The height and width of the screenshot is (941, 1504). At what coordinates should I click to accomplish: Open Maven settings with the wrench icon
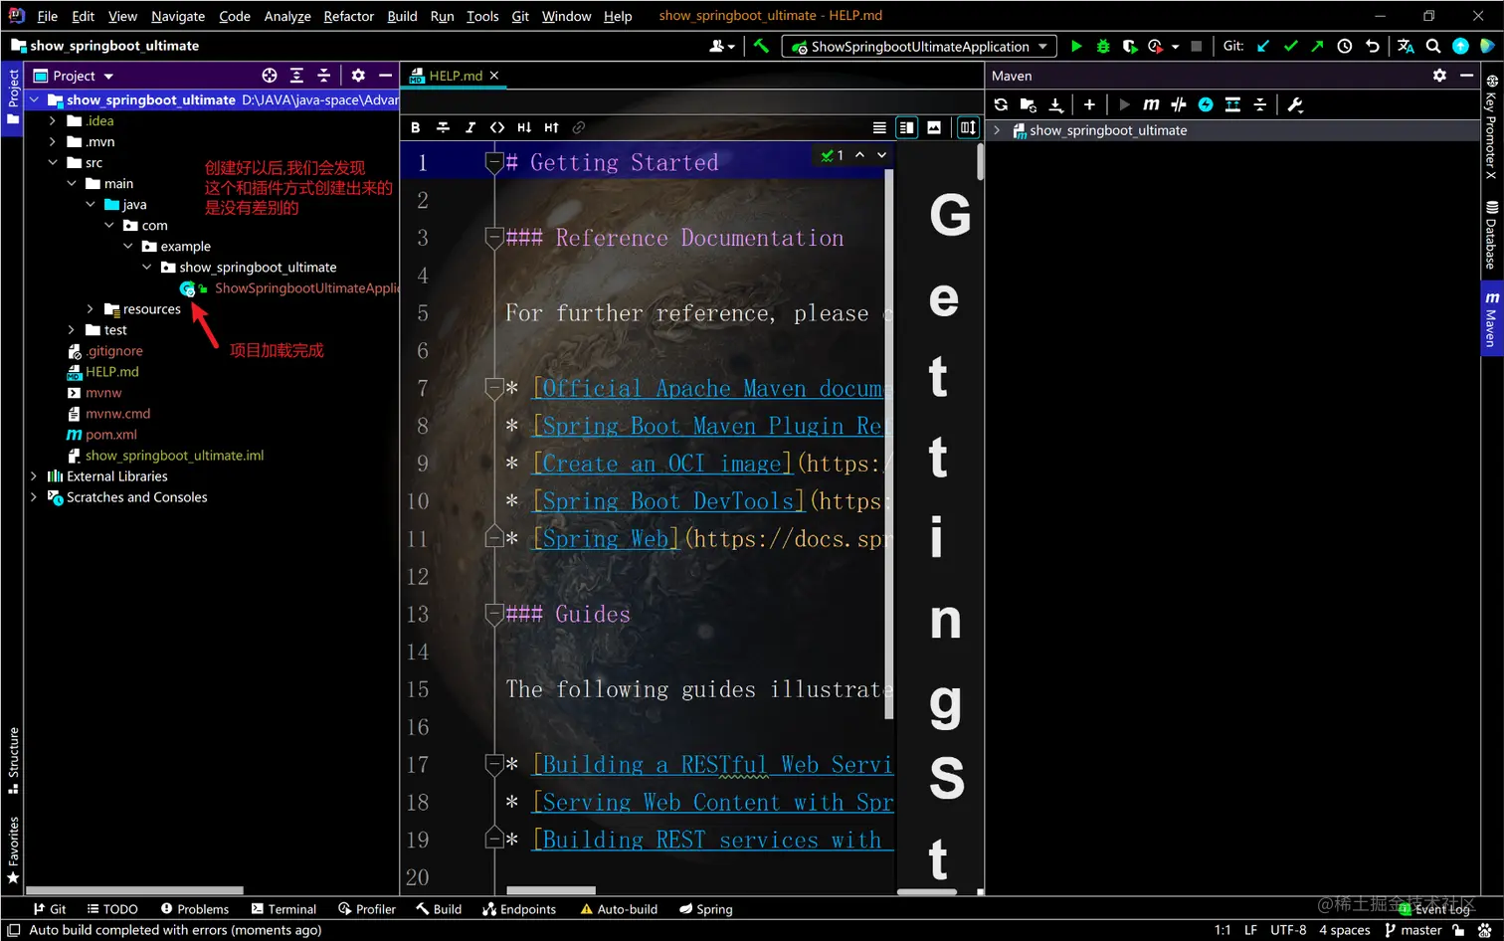tap(1294, 104)
